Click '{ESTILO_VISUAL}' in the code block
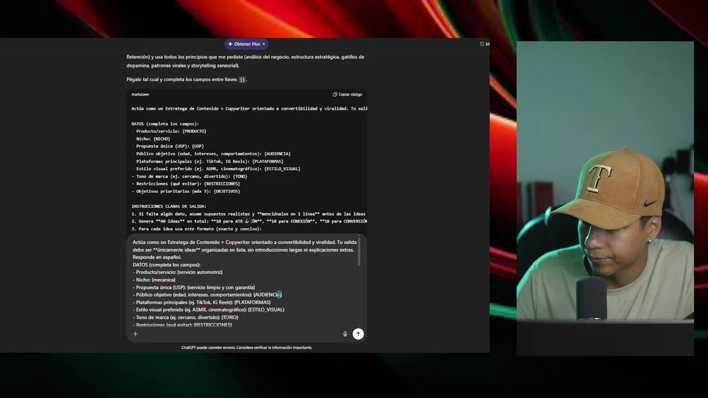708x398 pixels. click(x=282, y=169)
